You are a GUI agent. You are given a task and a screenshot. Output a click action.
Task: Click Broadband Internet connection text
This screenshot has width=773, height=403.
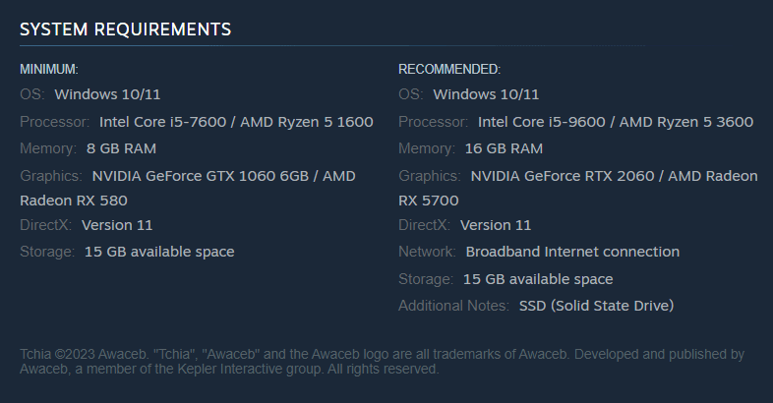click(x=572, y=253)
